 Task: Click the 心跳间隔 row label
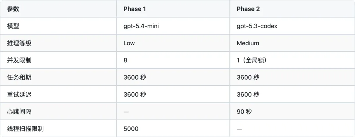[x=19, y=112]
